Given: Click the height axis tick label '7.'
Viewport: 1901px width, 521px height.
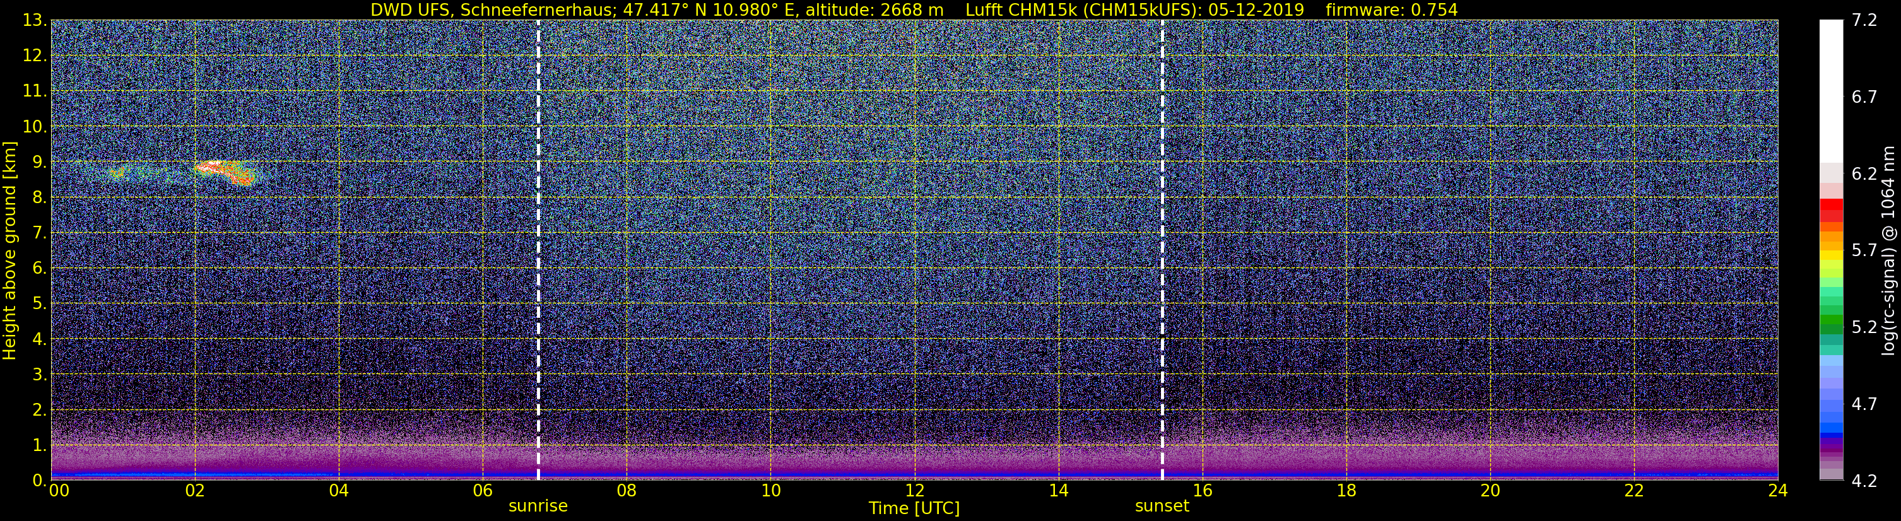Looking at the screenshot, I should tap(39, 233).
